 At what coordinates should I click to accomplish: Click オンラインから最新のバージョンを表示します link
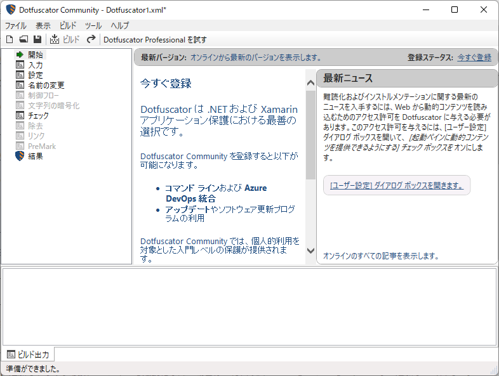point(256,58)
